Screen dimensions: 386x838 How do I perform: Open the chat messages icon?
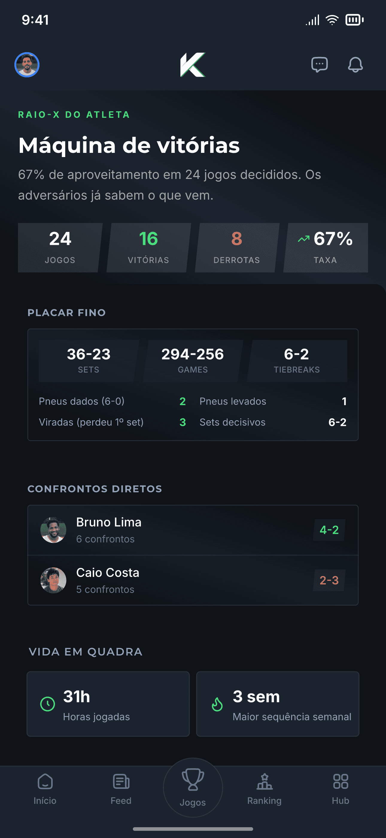(x=319, y=65)
